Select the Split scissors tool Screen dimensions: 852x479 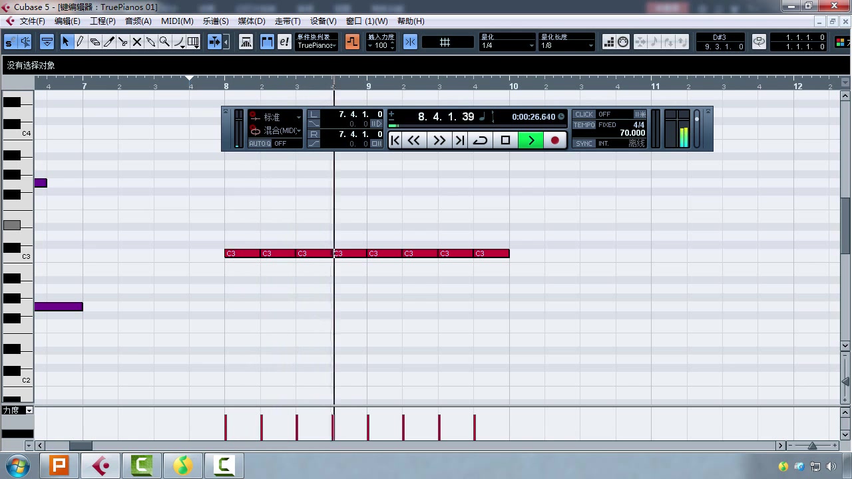coord(122,42)
